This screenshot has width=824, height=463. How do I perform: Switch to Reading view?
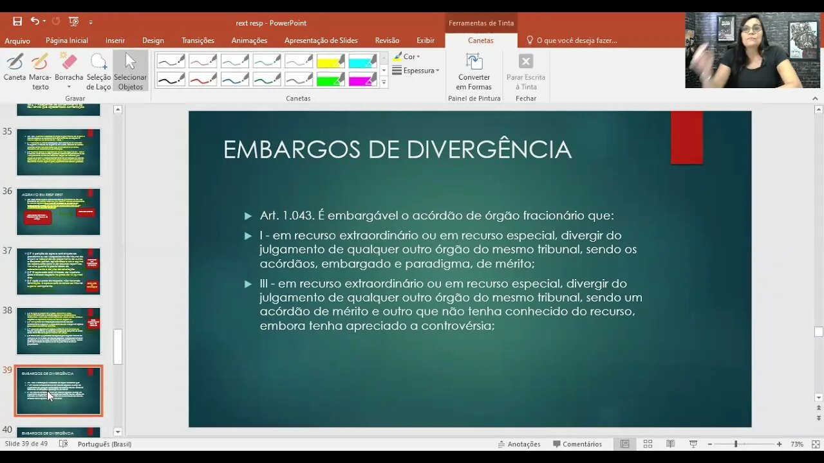[670, 444]
